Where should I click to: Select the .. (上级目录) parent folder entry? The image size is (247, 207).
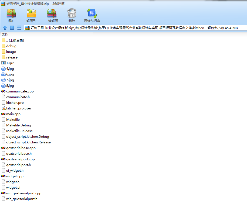click(13, 40)
